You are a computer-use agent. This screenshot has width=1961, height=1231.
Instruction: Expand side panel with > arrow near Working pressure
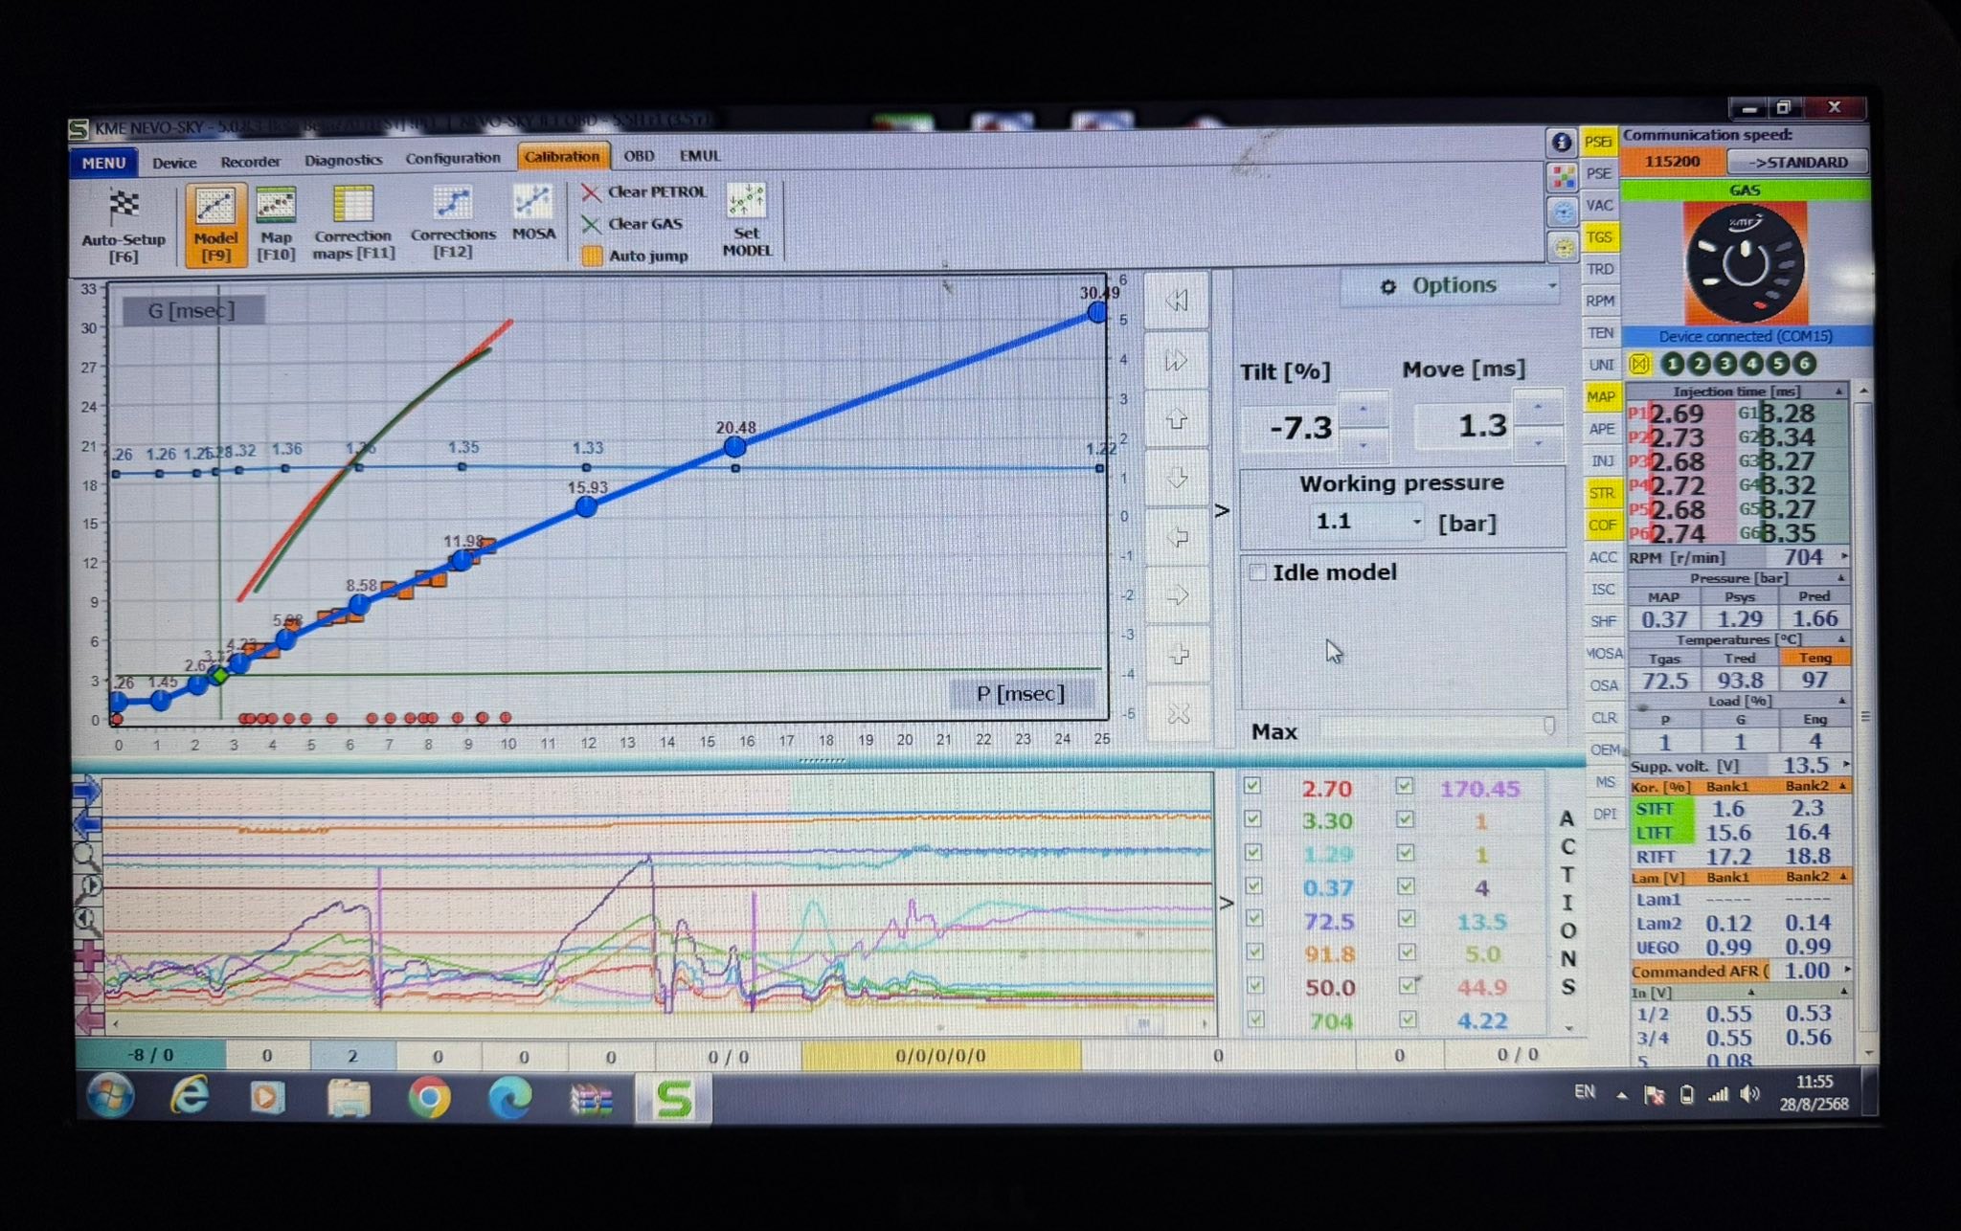[x=1222, y=511]
